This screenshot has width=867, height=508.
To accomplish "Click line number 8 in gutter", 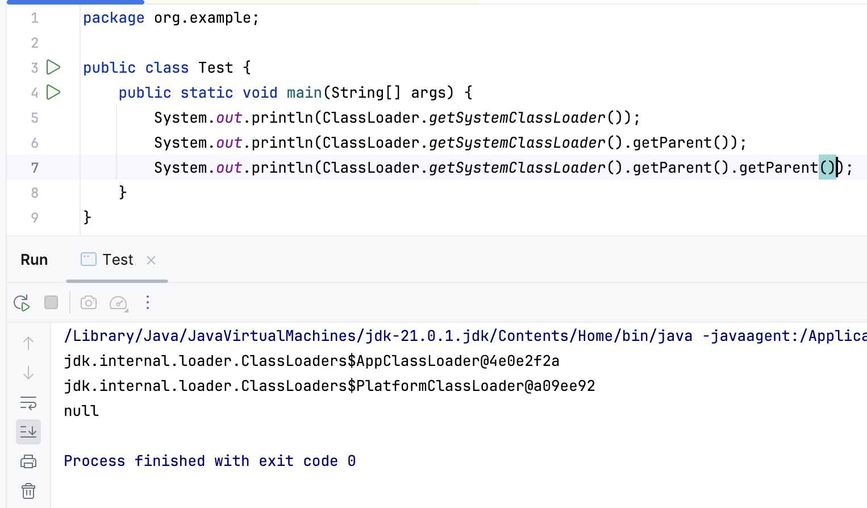I will point(35,193).
